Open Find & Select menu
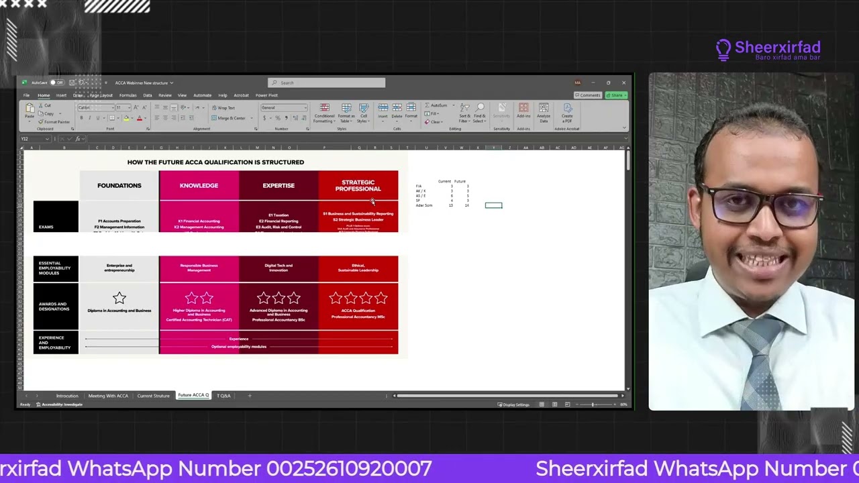This screenshot has width=859, height=483. [x=480, y=113]
